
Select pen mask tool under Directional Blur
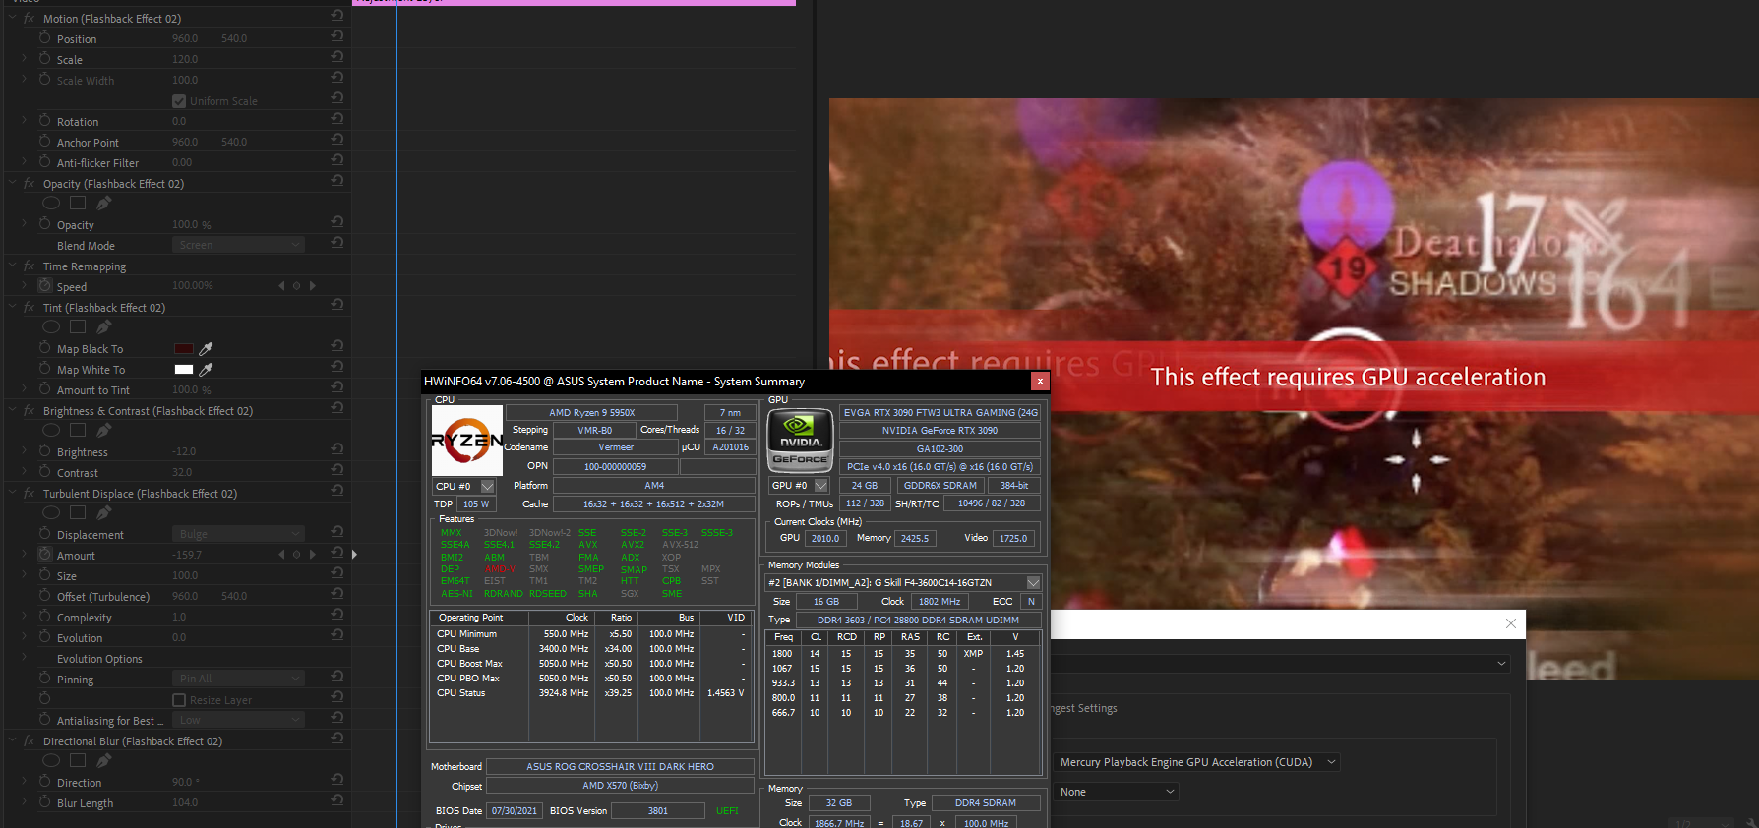click(103, 760)
